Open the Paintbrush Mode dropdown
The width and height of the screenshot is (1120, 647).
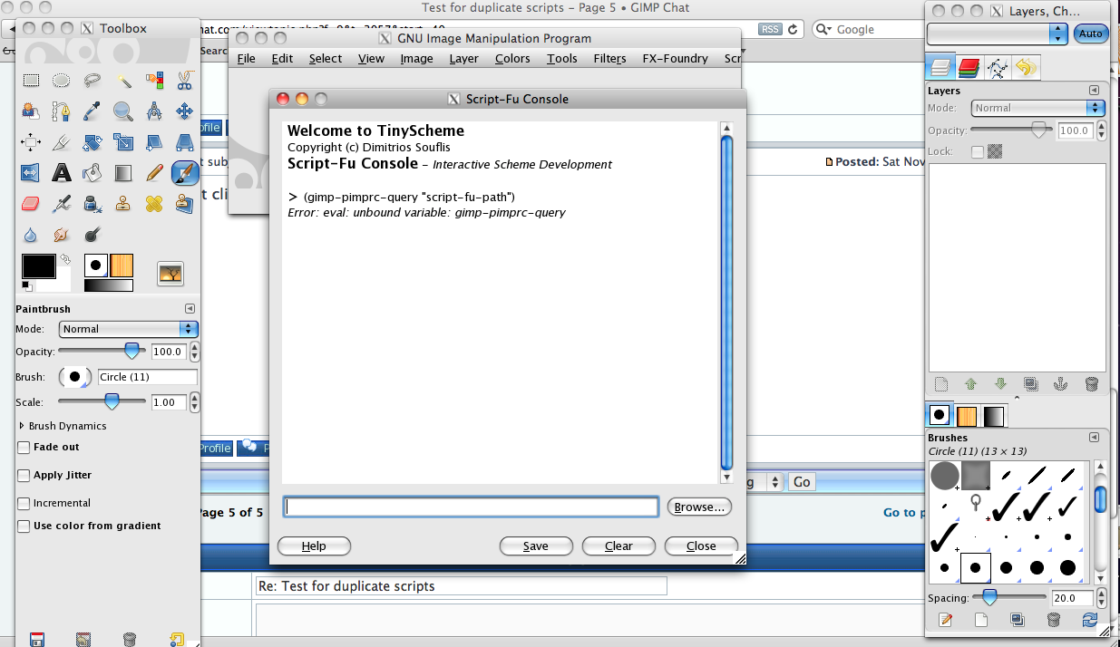click(128, 329)
